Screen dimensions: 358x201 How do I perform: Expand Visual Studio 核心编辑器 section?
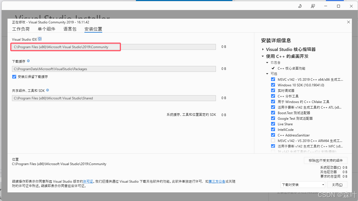(263, 49)
